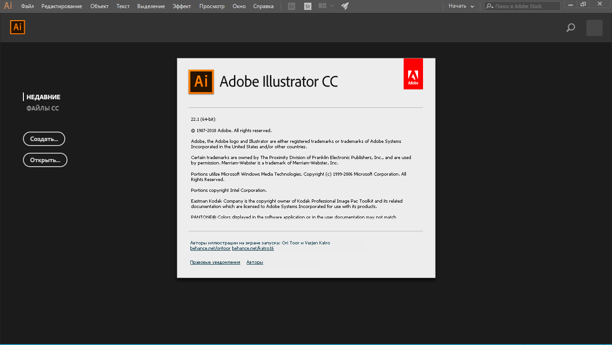Click the Ai logo in the About dialog
This screenshot has width=612, height=345.
click(201, 82)
